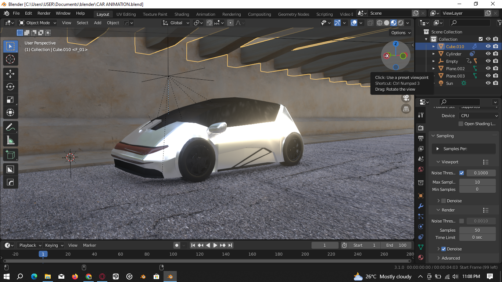Open the shading options dropdown arrow

point(408,23)
